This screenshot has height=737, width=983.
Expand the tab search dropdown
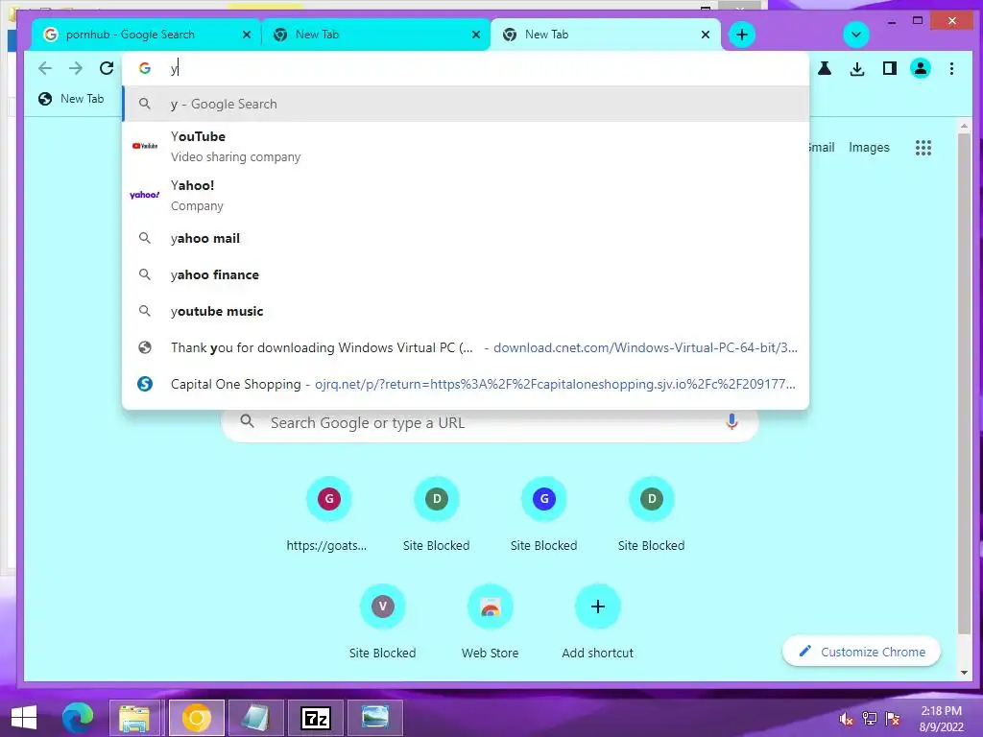coord(855,35)
